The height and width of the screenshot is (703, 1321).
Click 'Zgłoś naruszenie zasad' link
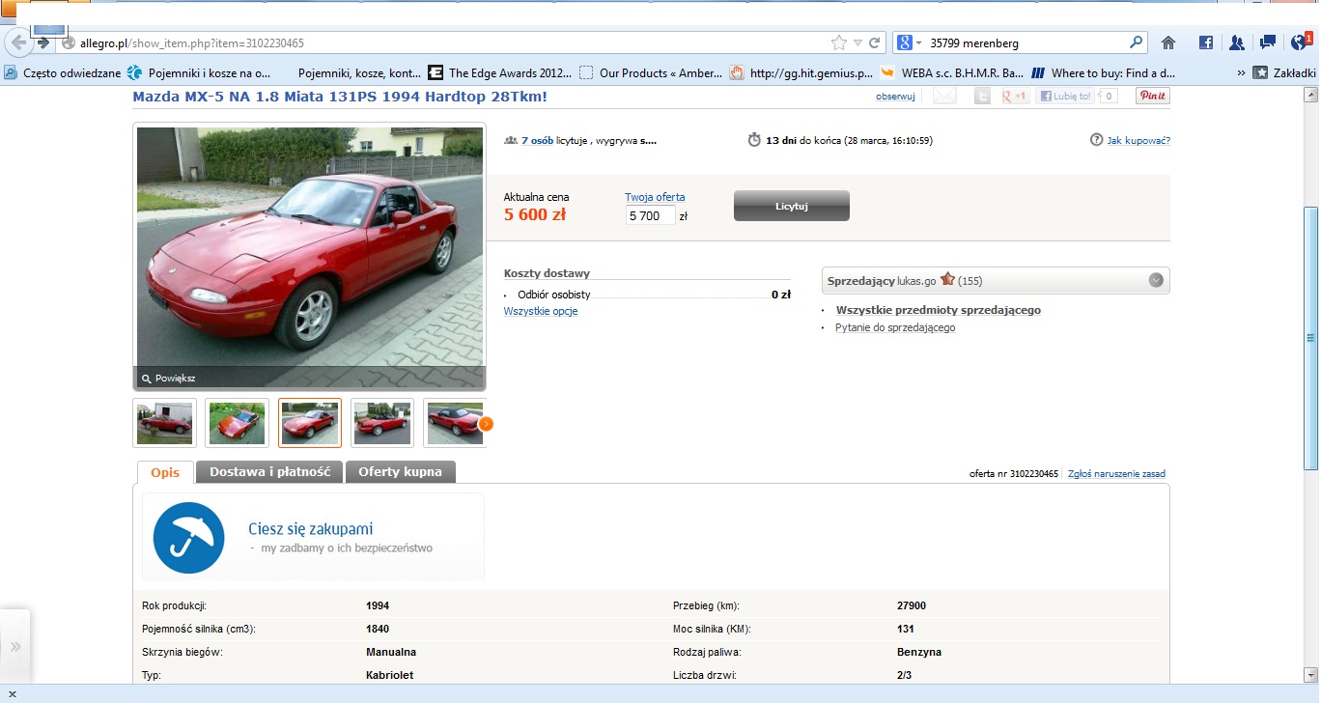tap(1116, 474)
